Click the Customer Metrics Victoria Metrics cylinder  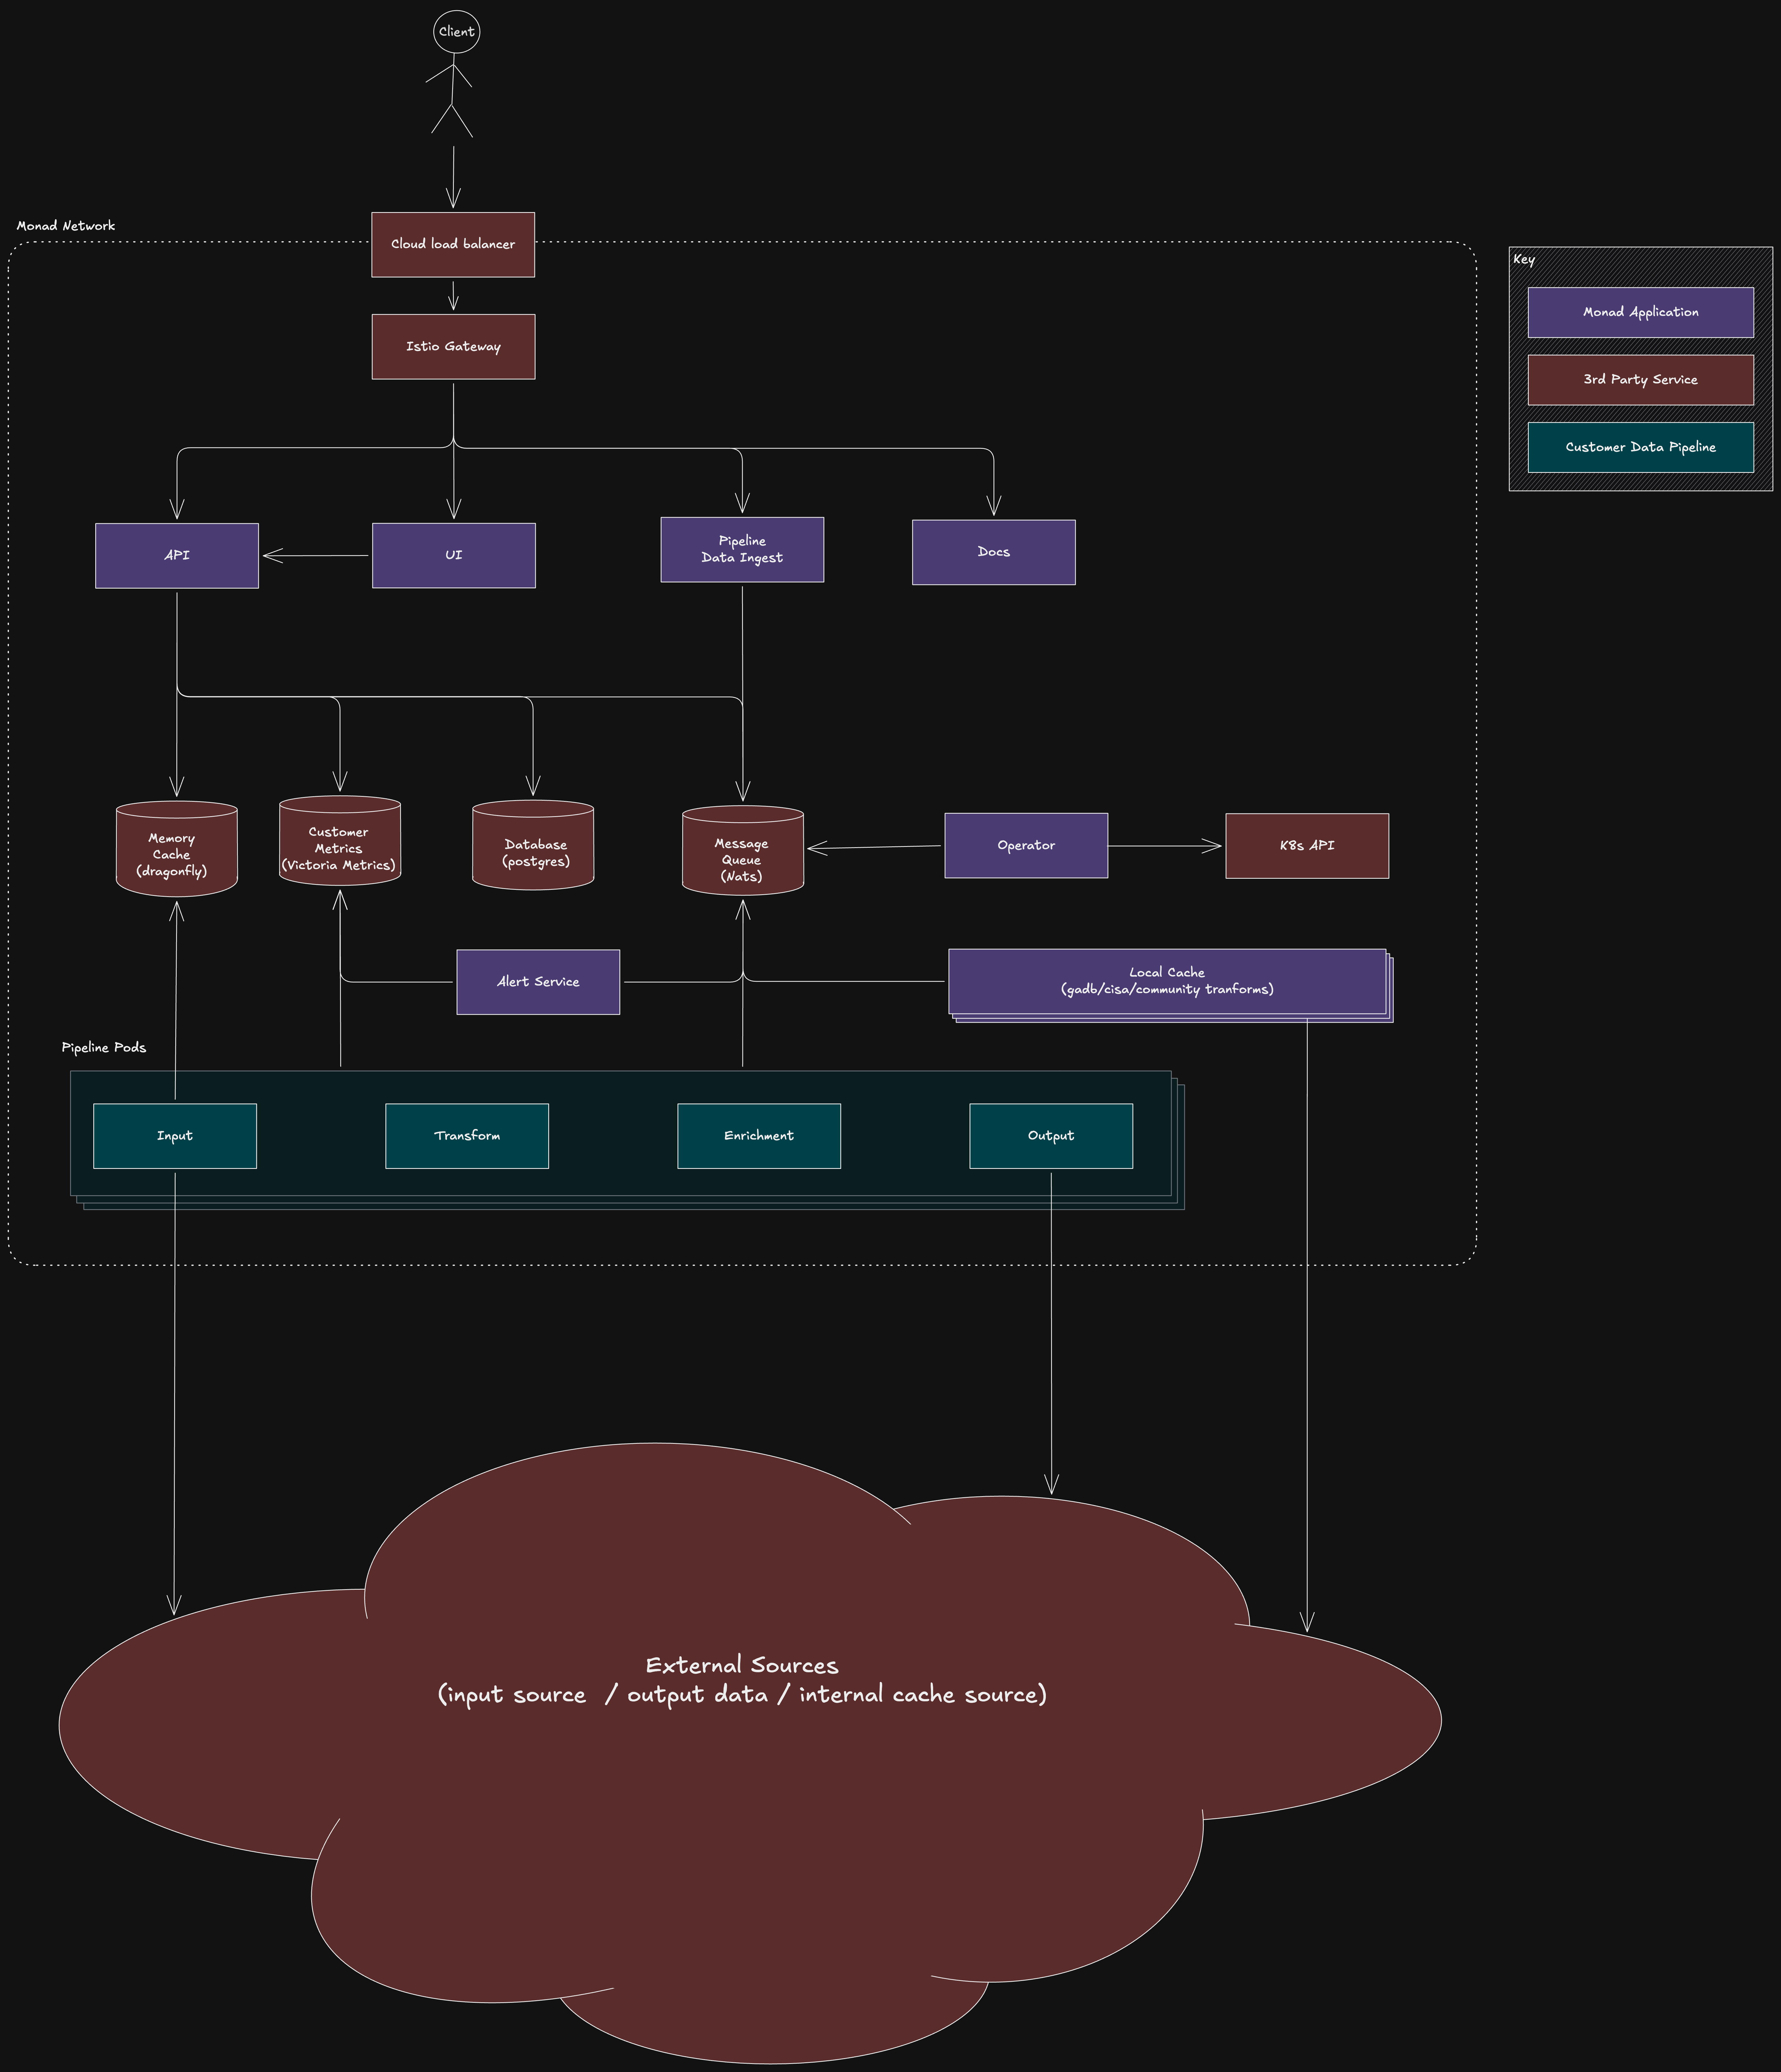[340, 841]
